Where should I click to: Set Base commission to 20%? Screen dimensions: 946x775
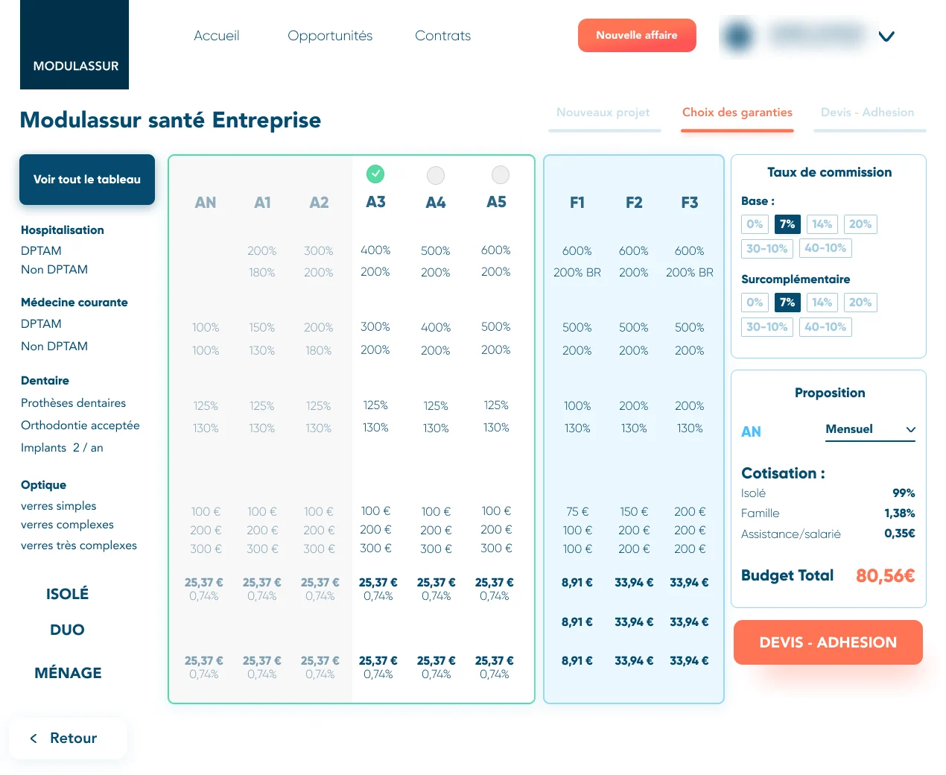pos(860,224)
